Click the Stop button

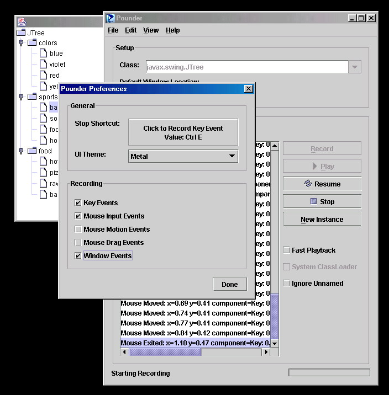(x=322, y=201)
